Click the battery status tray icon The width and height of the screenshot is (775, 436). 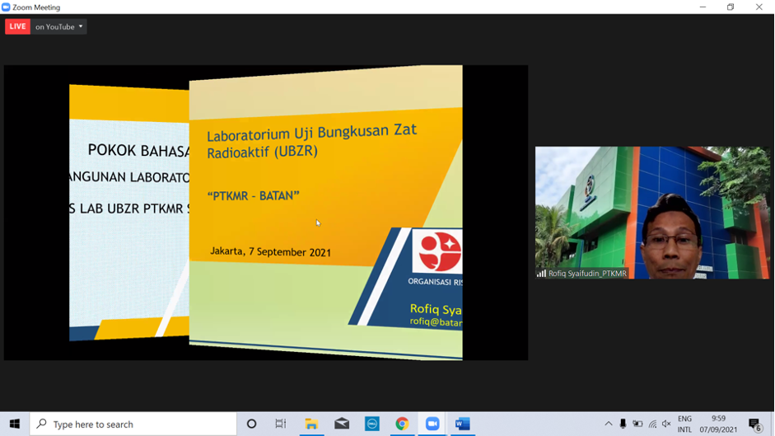(637, 424)
